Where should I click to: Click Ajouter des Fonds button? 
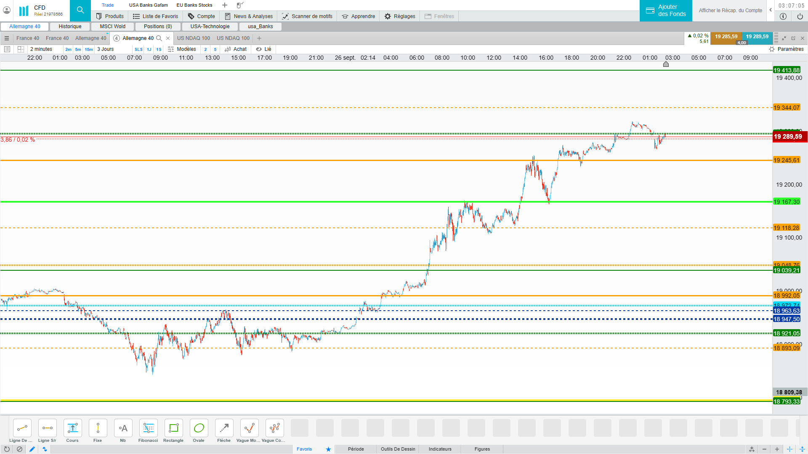click(x=666, y=11)
